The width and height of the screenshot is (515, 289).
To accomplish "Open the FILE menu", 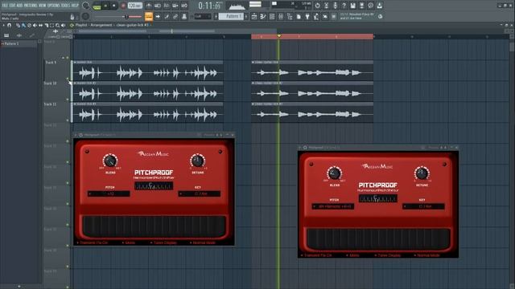I will 5,6.
